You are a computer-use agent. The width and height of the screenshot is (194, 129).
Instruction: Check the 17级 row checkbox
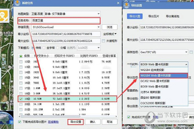(x=21, y=88)
